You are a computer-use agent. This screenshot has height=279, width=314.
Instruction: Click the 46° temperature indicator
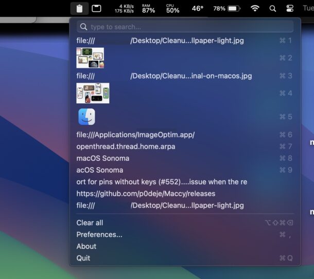(197, 8)
